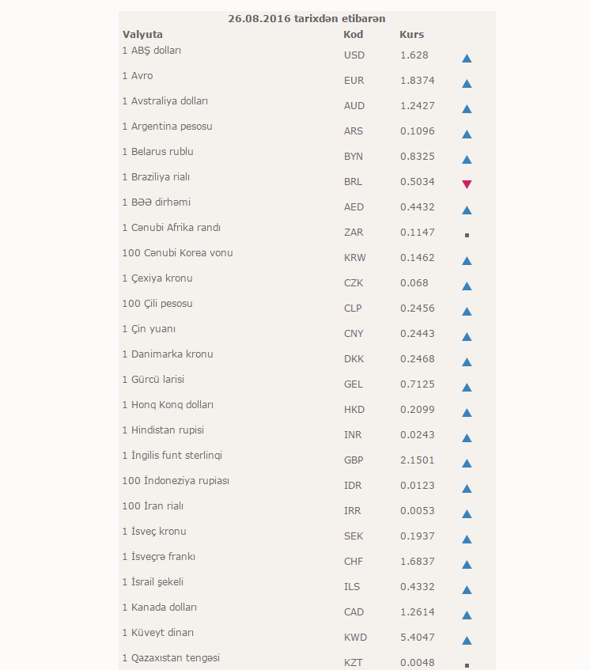The width and height of the screenshot is (590, 670).
Task: Click the gray square in the KZT row
Action: click(467, 665)
